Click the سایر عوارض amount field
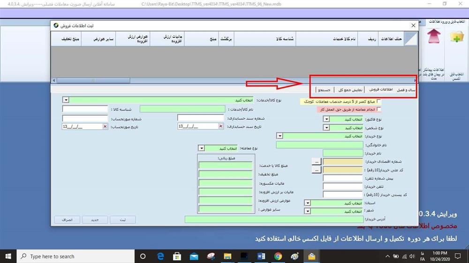Viewport: 469px width, 263px height. 226,209
